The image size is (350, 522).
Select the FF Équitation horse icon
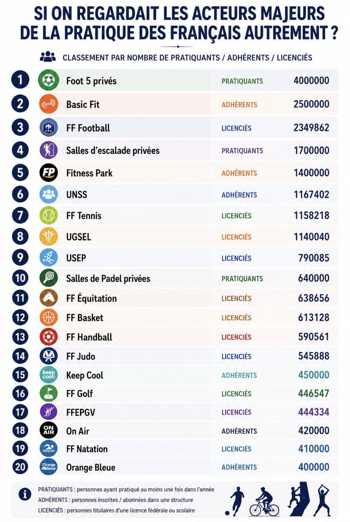tap(48, 298)
